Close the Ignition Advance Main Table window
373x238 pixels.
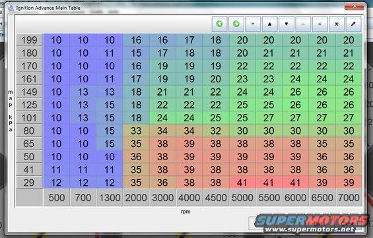tap(355, 6)
